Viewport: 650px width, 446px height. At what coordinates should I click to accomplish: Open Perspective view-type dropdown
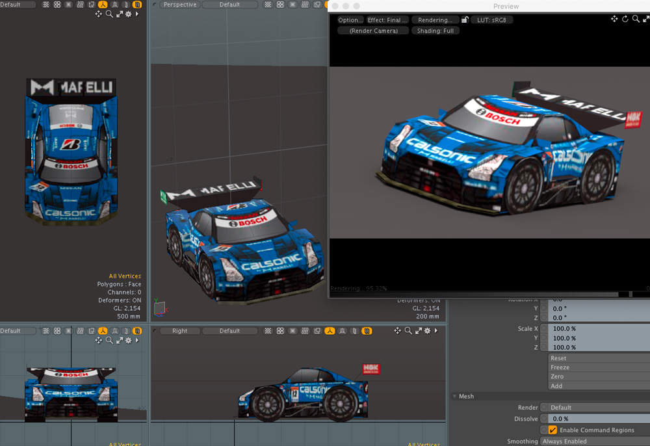(x=180, y=5)
